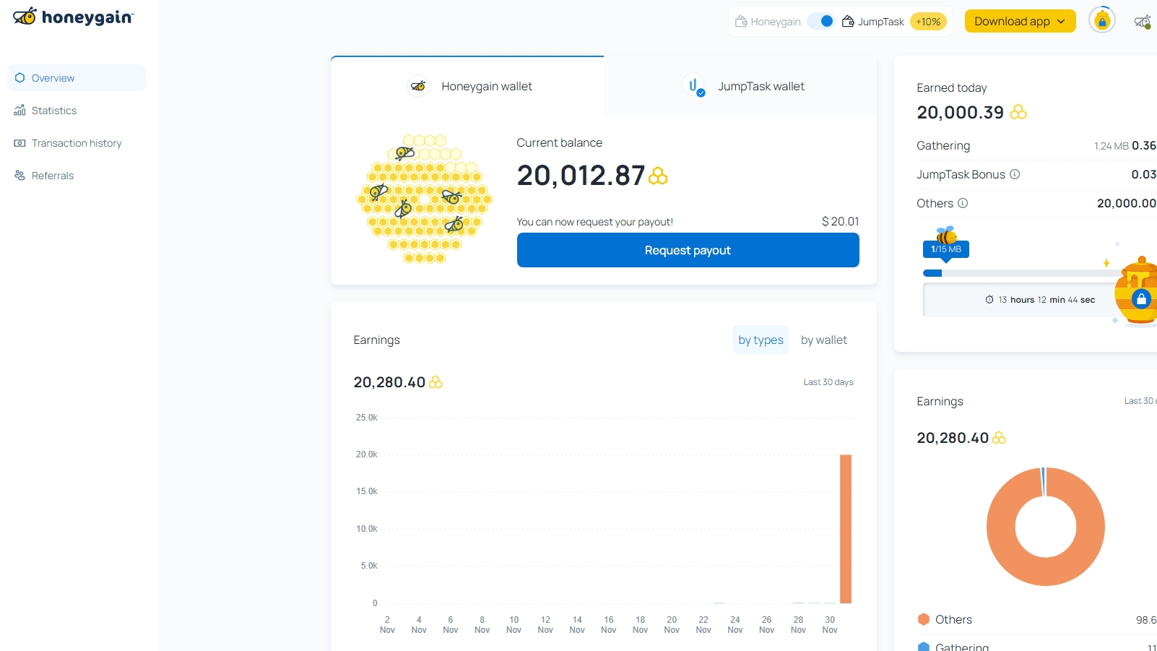Click the $ 20.01 payout value

841,222
